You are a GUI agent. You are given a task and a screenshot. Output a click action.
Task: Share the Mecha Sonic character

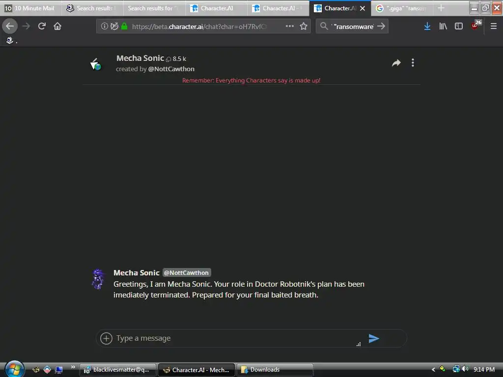pos(396,63)
